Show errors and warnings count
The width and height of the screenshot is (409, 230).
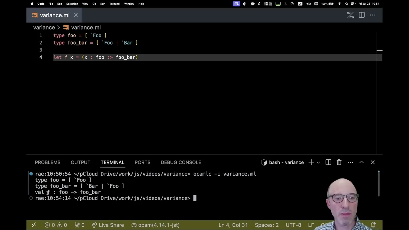pos(56,225)
